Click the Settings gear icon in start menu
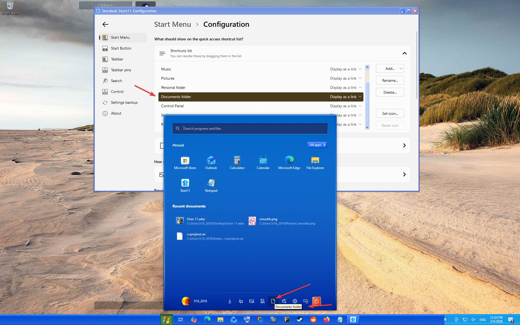This screenshot has height=325, width=520. click(x=295, y=301)
